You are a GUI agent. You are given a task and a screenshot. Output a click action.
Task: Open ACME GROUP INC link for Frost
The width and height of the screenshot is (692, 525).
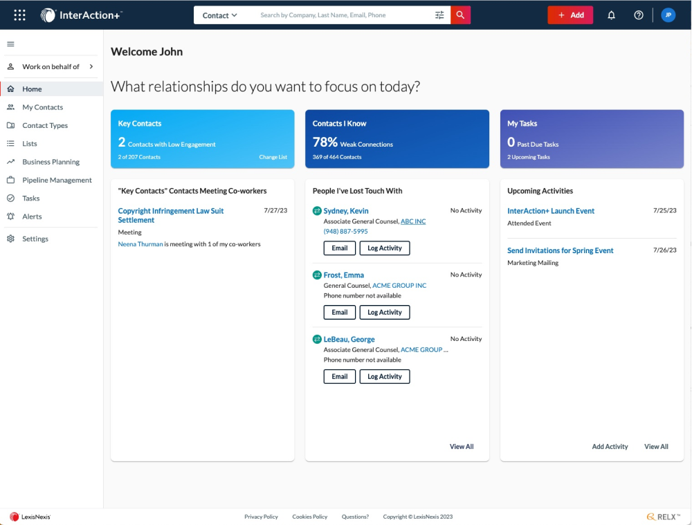[x=399, y=286]
